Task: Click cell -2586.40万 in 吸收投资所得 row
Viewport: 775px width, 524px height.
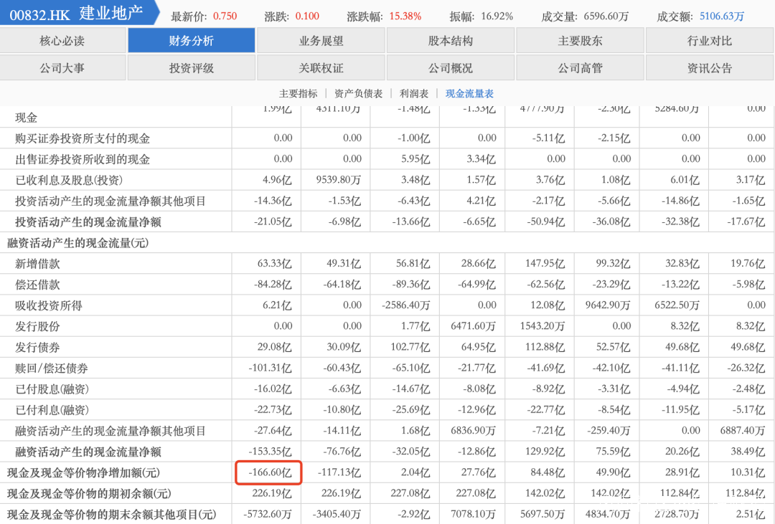Action: pyautogui.click(x=405, y=305)
